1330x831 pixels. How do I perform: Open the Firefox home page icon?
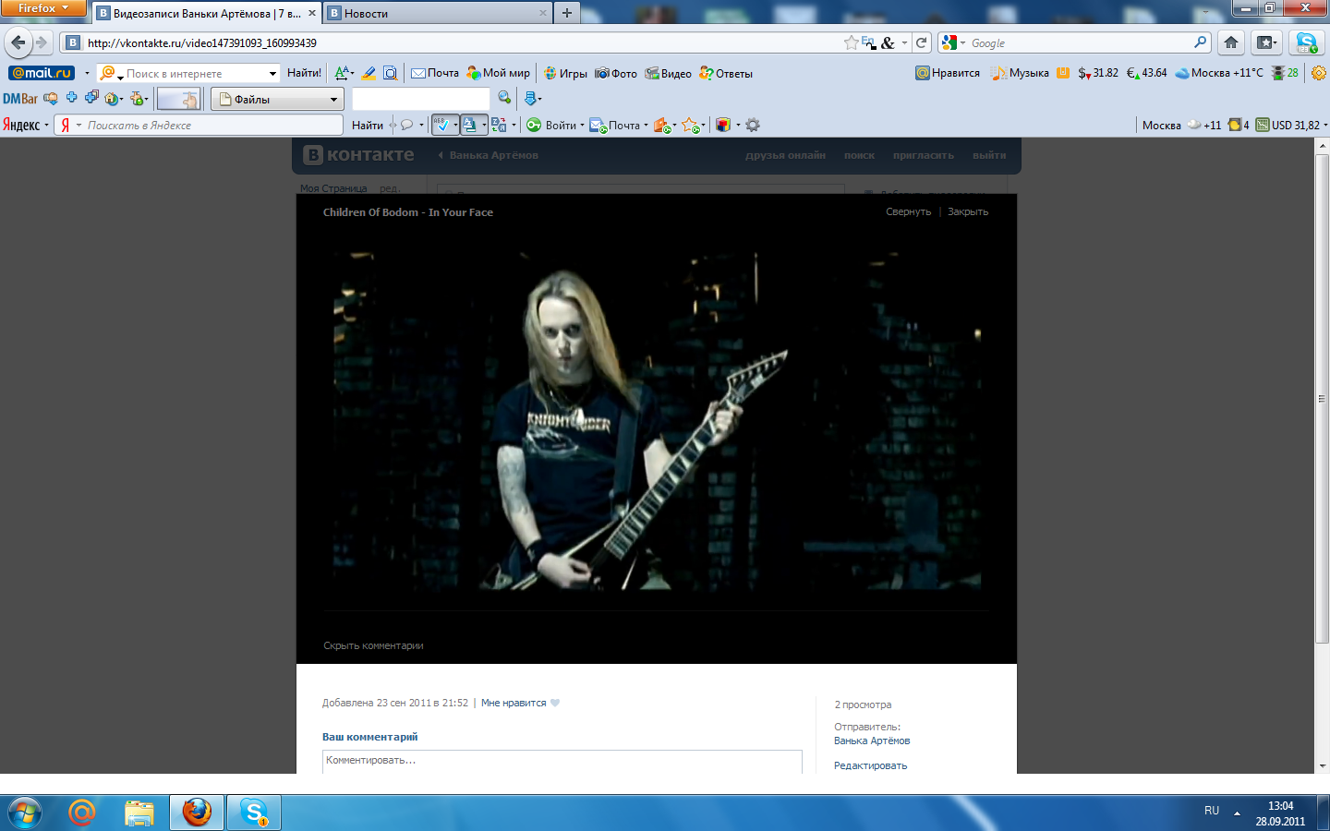pyautogui.click(x=1230, y=42)
